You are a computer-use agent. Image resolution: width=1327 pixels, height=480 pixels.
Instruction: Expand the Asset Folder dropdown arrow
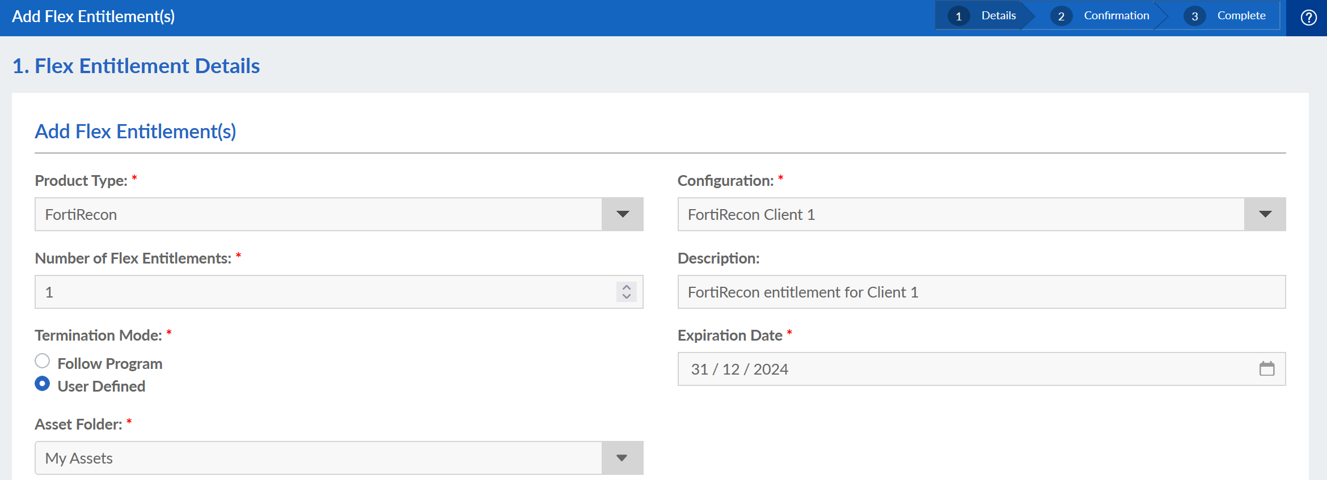[x=622, y=458]
